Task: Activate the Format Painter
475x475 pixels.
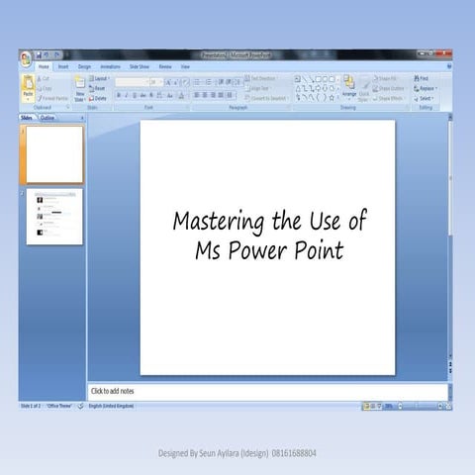Action: pyautogui.click(x=52, y=98)
